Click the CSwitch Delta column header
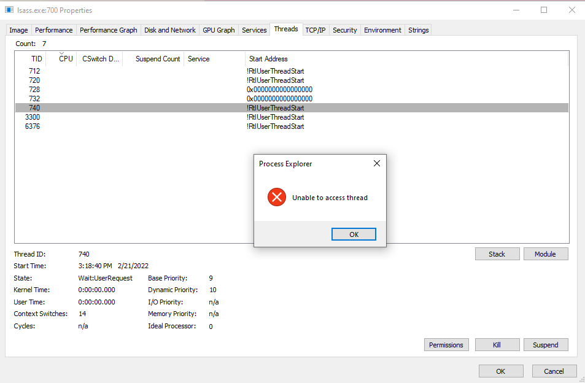585x383 pixels. tap(100, 59)
